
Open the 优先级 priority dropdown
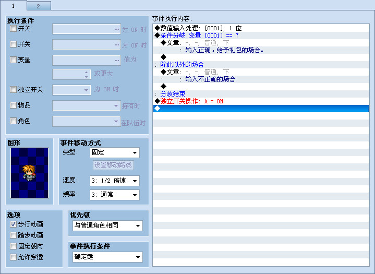[x=107, y=225]
